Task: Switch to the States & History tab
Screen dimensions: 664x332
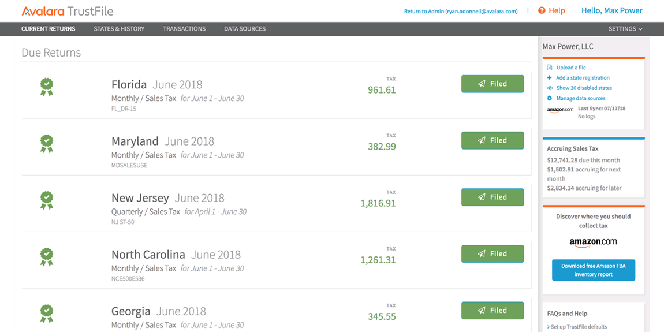Action: tap(119, 29)
